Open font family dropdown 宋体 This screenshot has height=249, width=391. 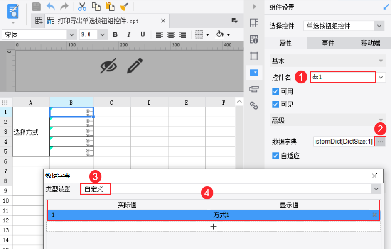(71, 35)
